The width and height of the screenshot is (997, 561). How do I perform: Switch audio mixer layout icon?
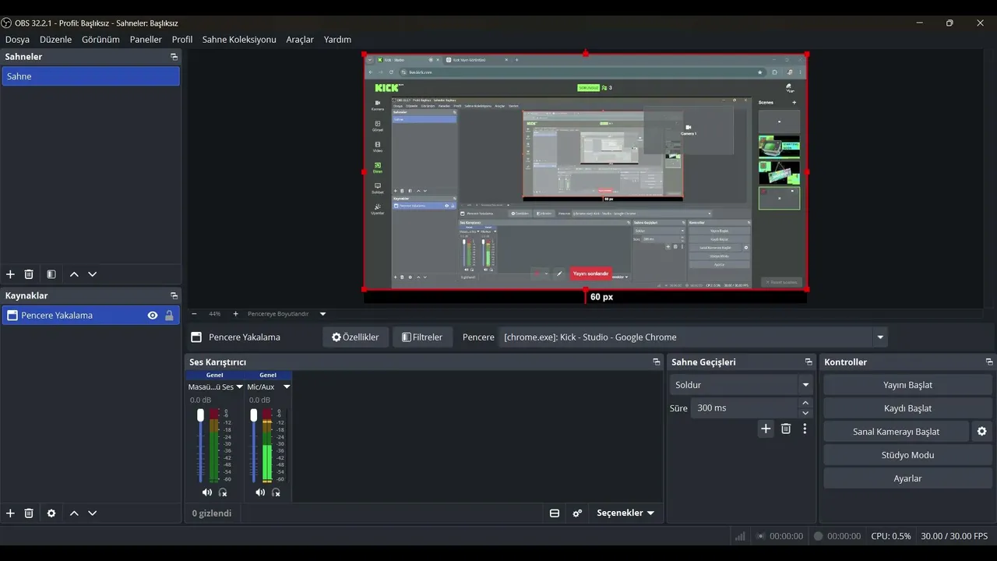point(555,513)
